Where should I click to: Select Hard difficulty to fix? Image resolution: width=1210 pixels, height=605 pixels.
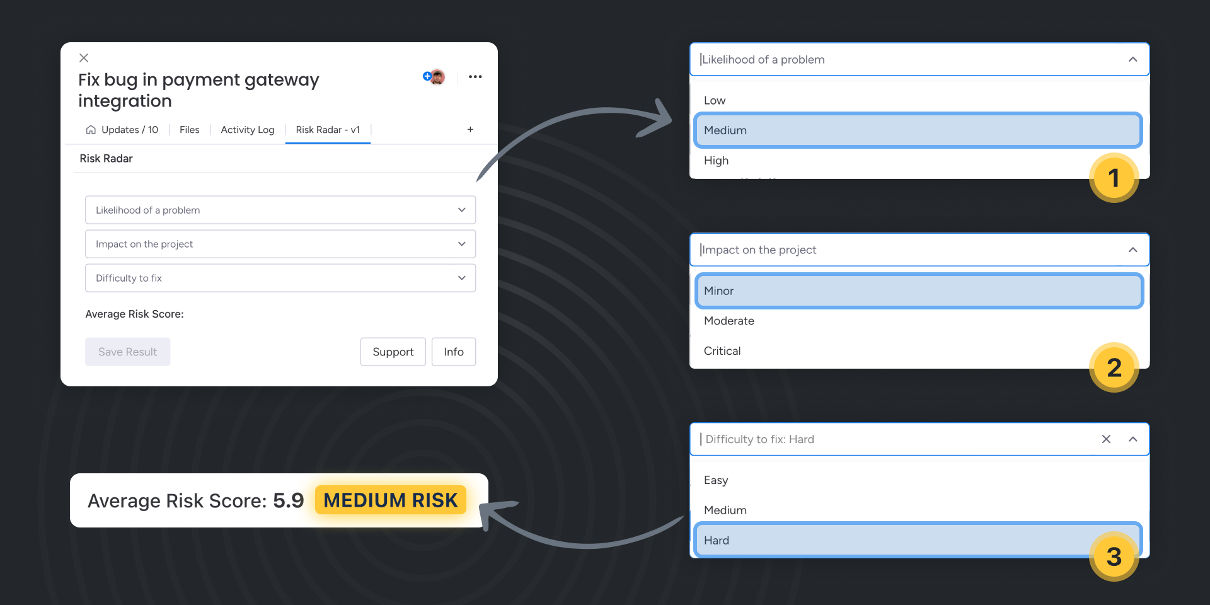pos(919,540)
